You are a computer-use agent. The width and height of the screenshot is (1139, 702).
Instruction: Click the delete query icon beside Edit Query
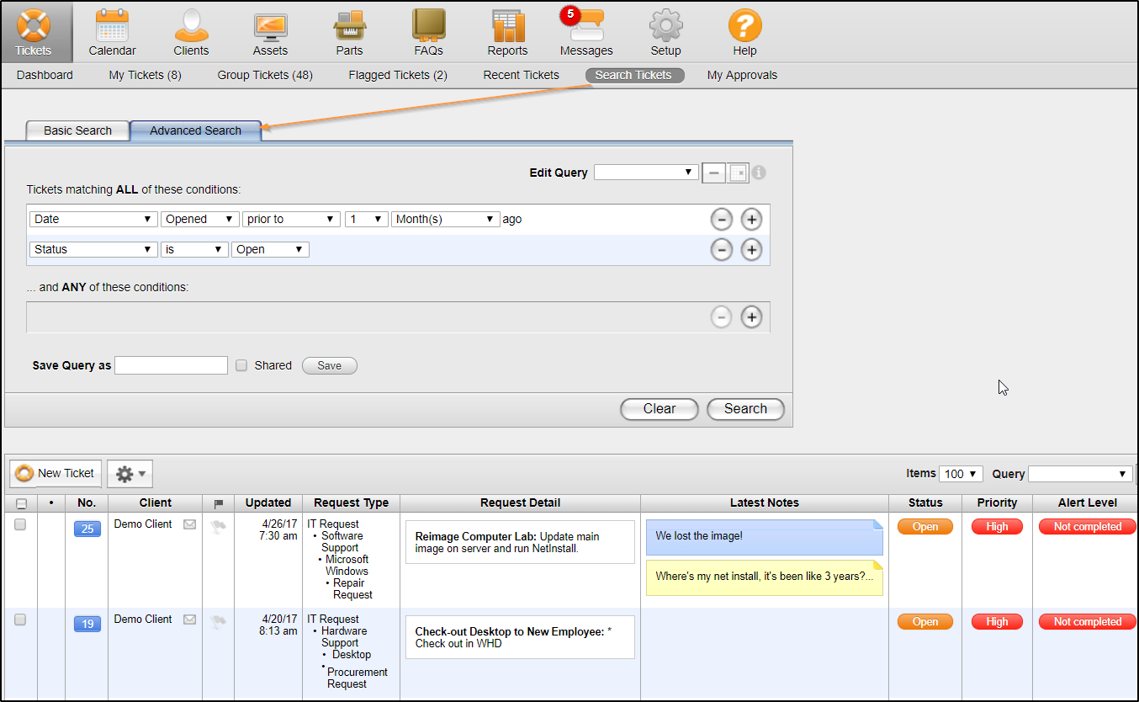739,173
